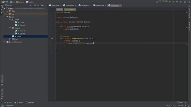The width and height of the screenshot is (191, 107).
Task: Open the Terminal tool window
Action: tap(30, 103)
